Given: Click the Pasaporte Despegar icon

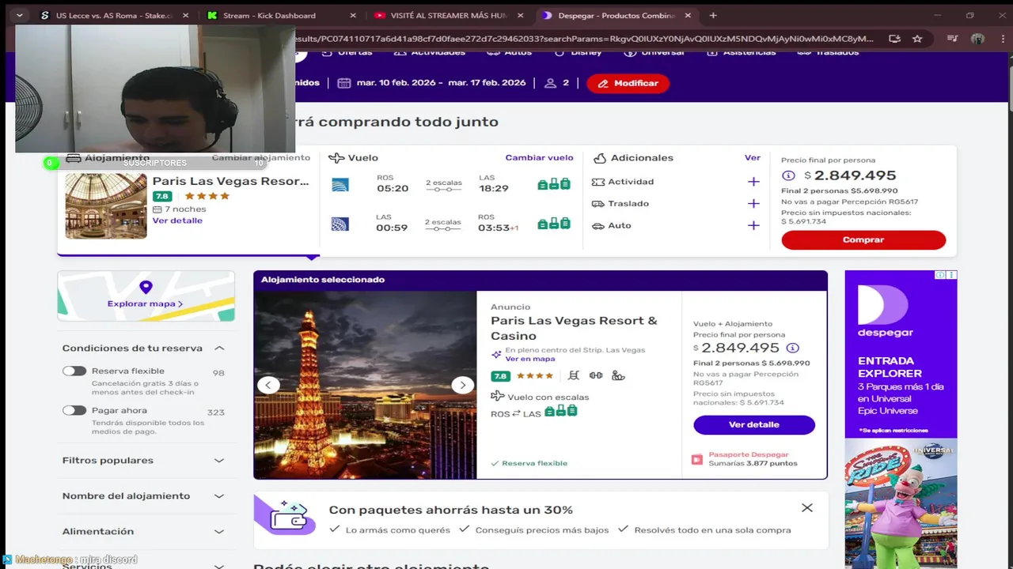Looking at the screenshot, I should [x=696, y=459].
